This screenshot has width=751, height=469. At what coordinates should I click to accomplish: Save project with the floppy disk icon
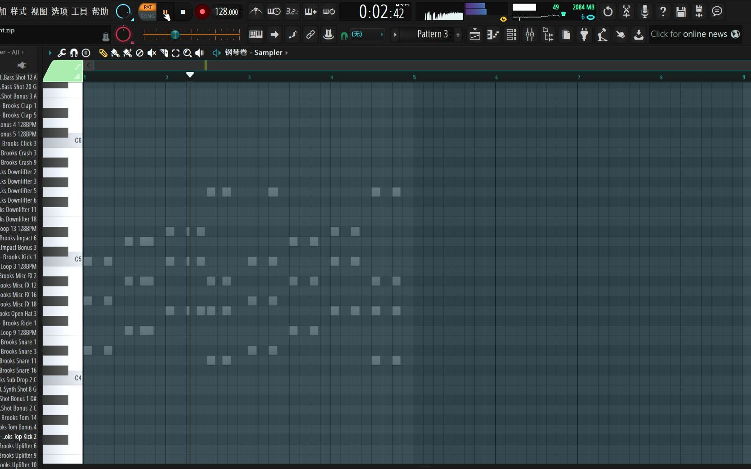click(x=681, y=11)
